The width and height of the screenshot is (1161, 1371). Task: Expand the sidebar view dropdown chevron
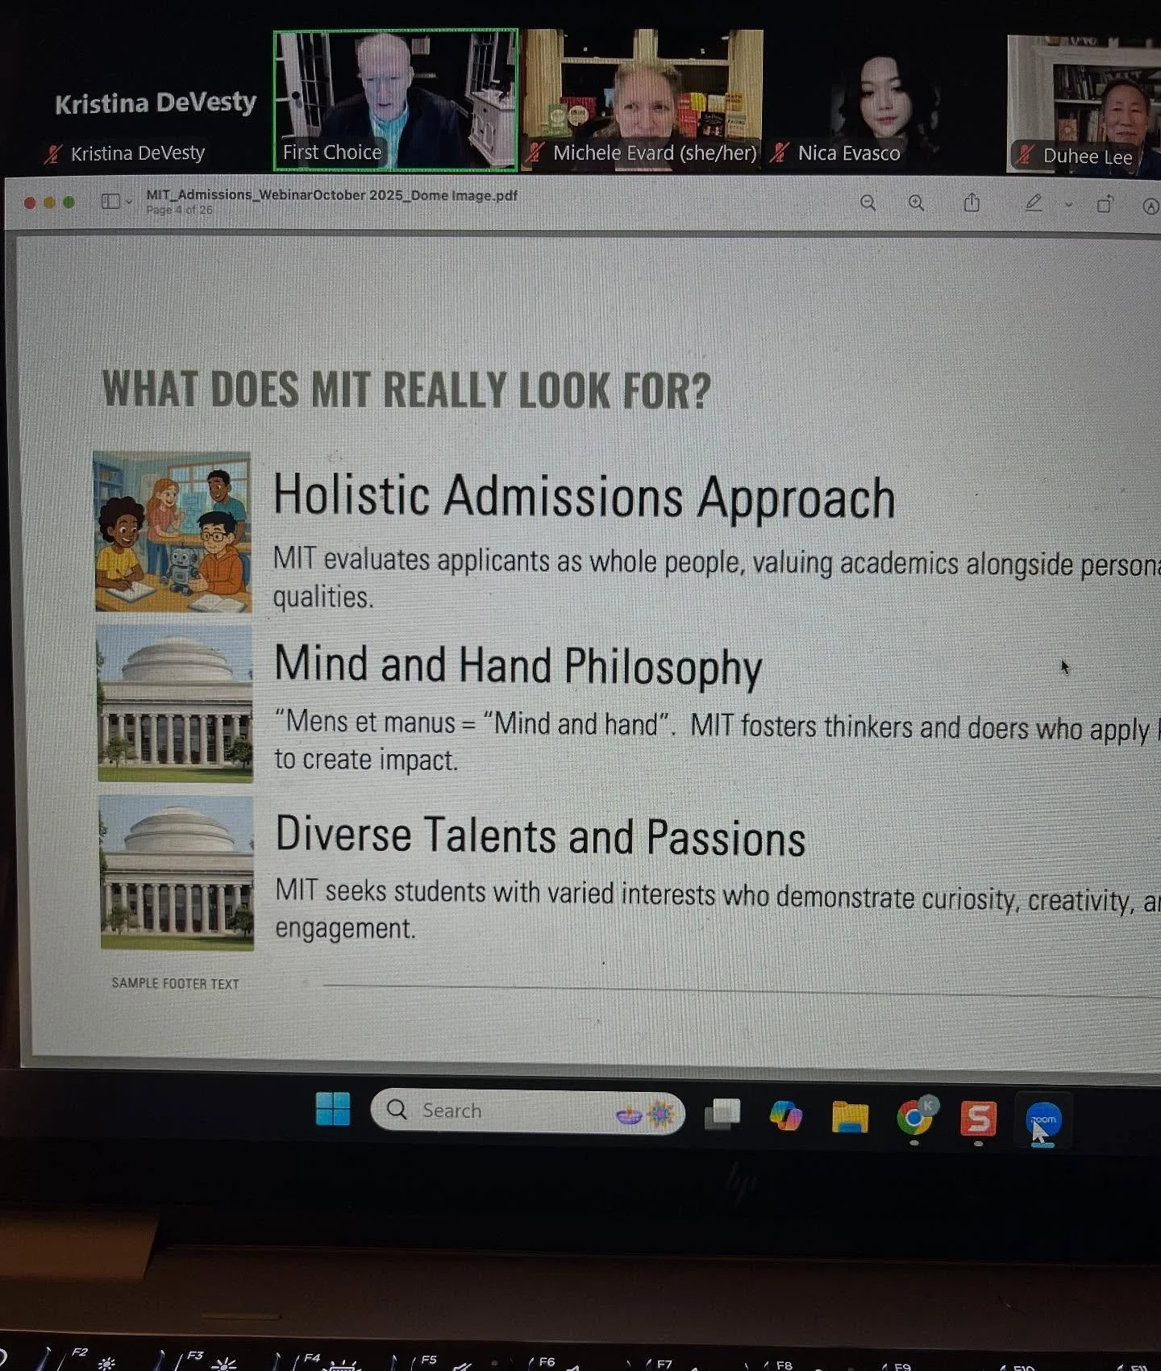point(129,202)
